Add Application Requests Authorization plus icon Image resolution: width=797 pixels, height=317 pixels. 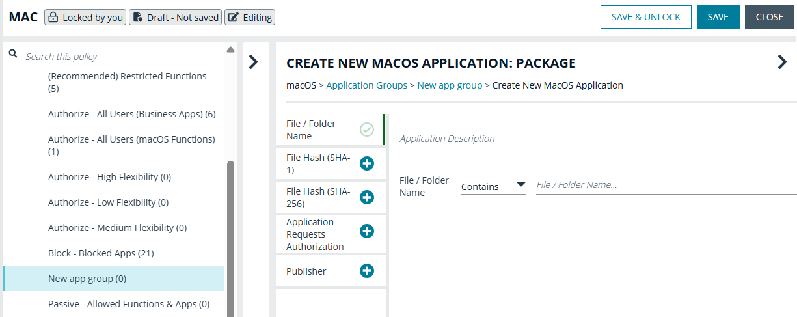(367, 231)
